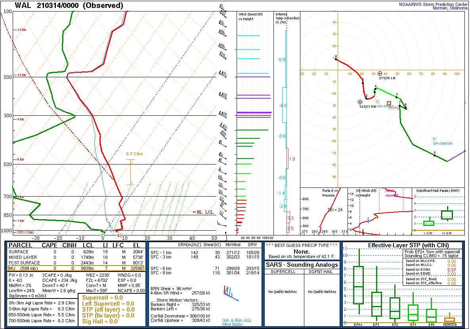
Task: Click the 'Sfc-3km Agl Lapse Rate' line
Action: (x=42, y=303)
